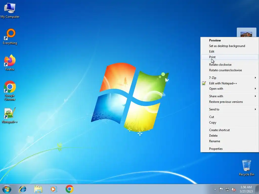Click the Show desktop strip right of the clock
The image size is (259, 194).
tap(257, 189)
